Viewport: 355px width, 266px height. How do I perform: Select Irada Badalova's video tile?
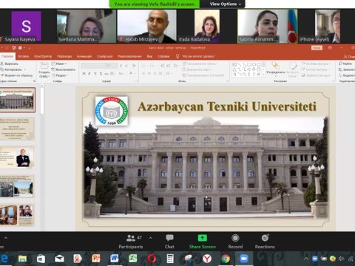click(207, 26)
